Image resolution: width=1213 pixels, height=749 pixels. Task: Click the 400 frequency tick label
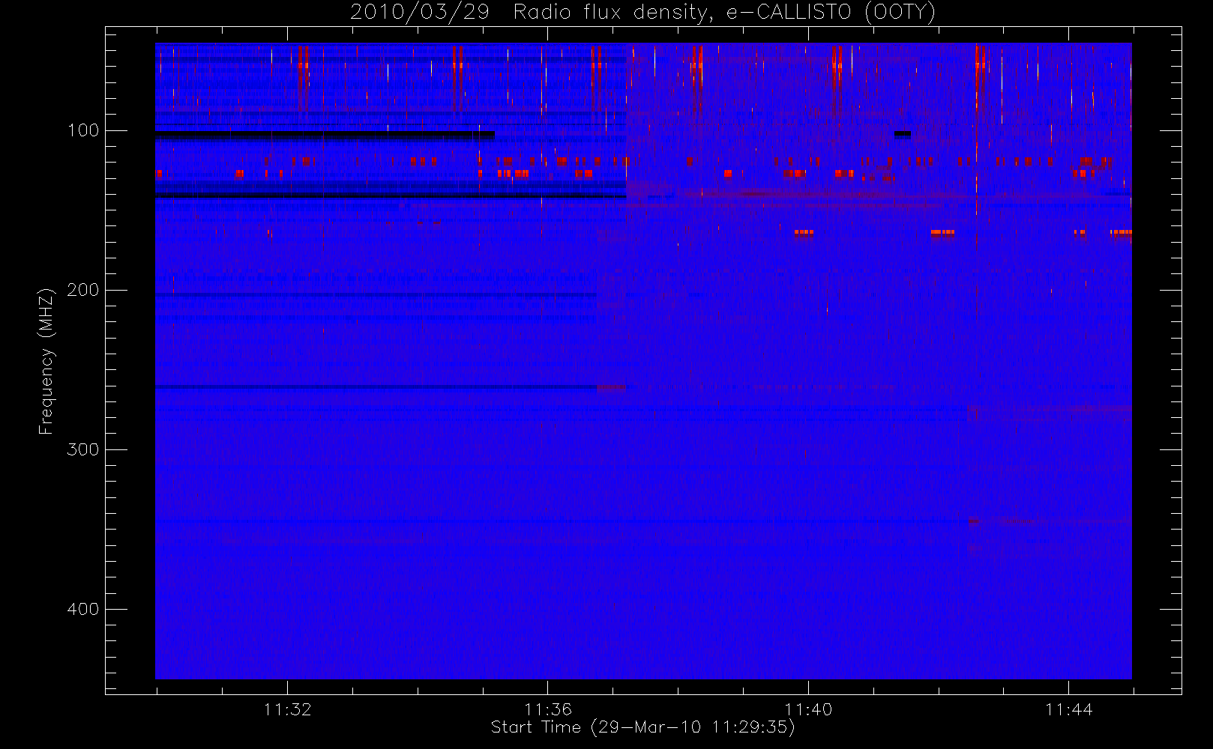83,609
